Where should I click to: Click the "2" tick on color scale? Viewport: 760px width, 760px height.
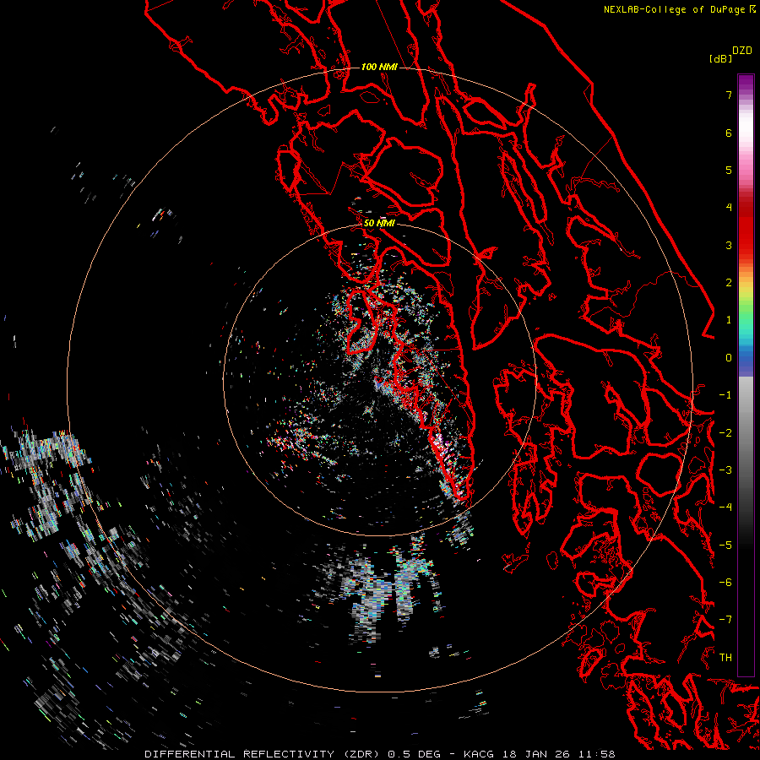pyautogui.click(x=729, y=283)
